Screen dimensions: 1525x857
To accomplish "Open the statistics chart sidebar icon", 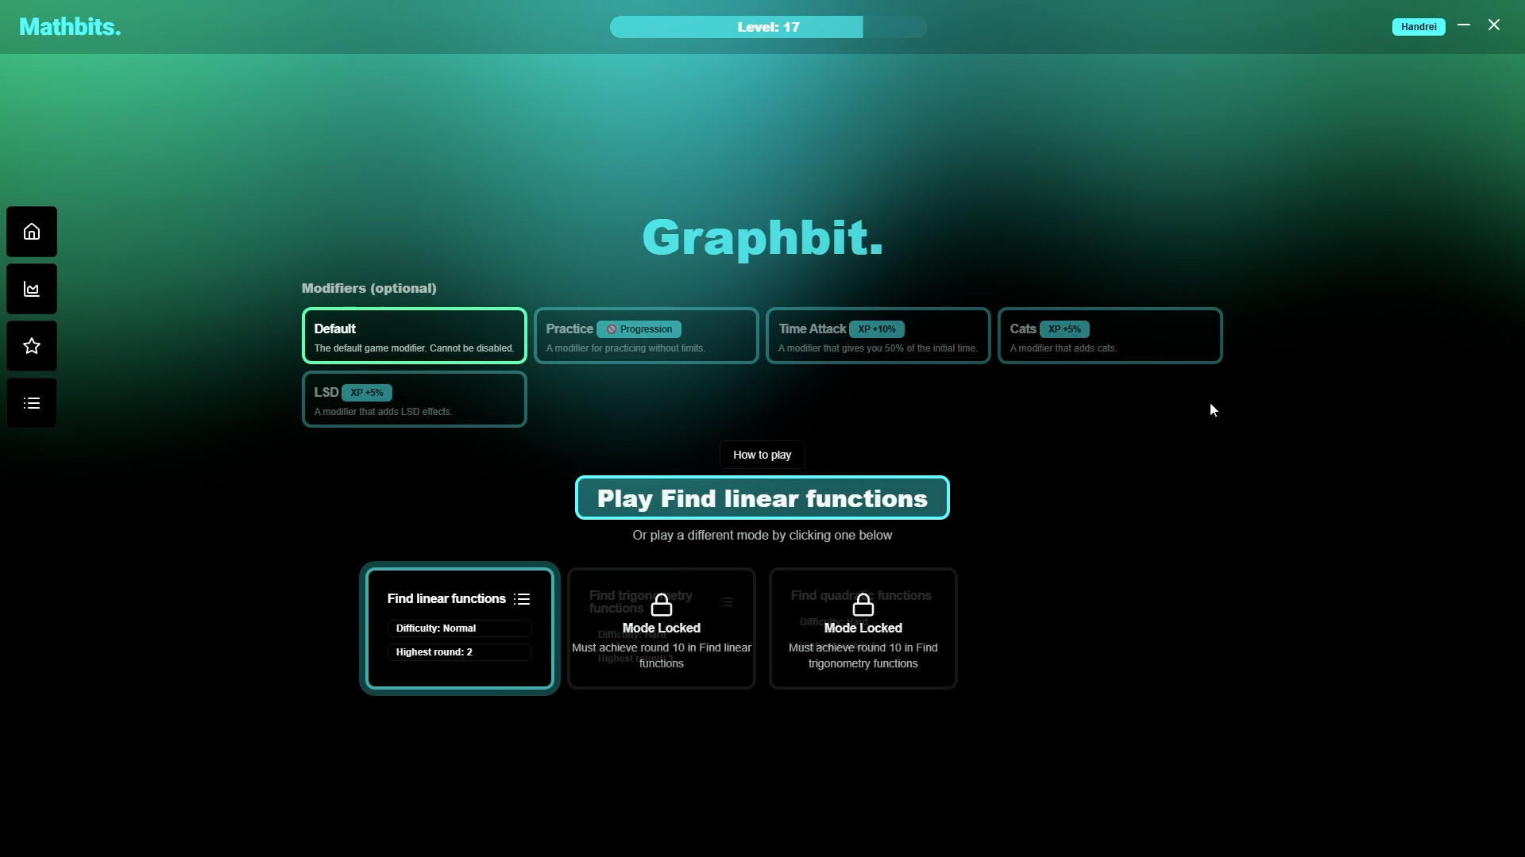I will click(x=31, y=288).
